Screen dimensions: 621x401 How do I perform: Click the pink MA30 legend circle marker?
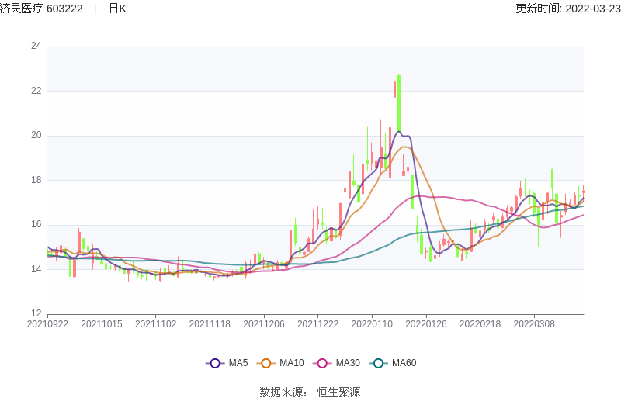pos(322,363)
